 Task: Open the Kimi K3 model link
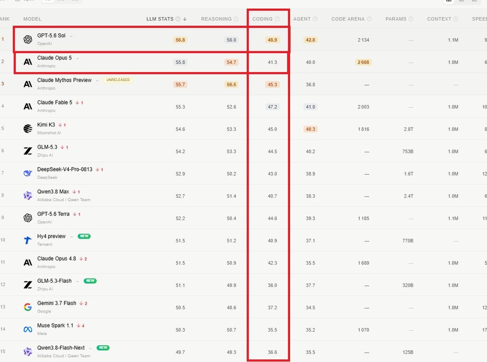point(46,125)
